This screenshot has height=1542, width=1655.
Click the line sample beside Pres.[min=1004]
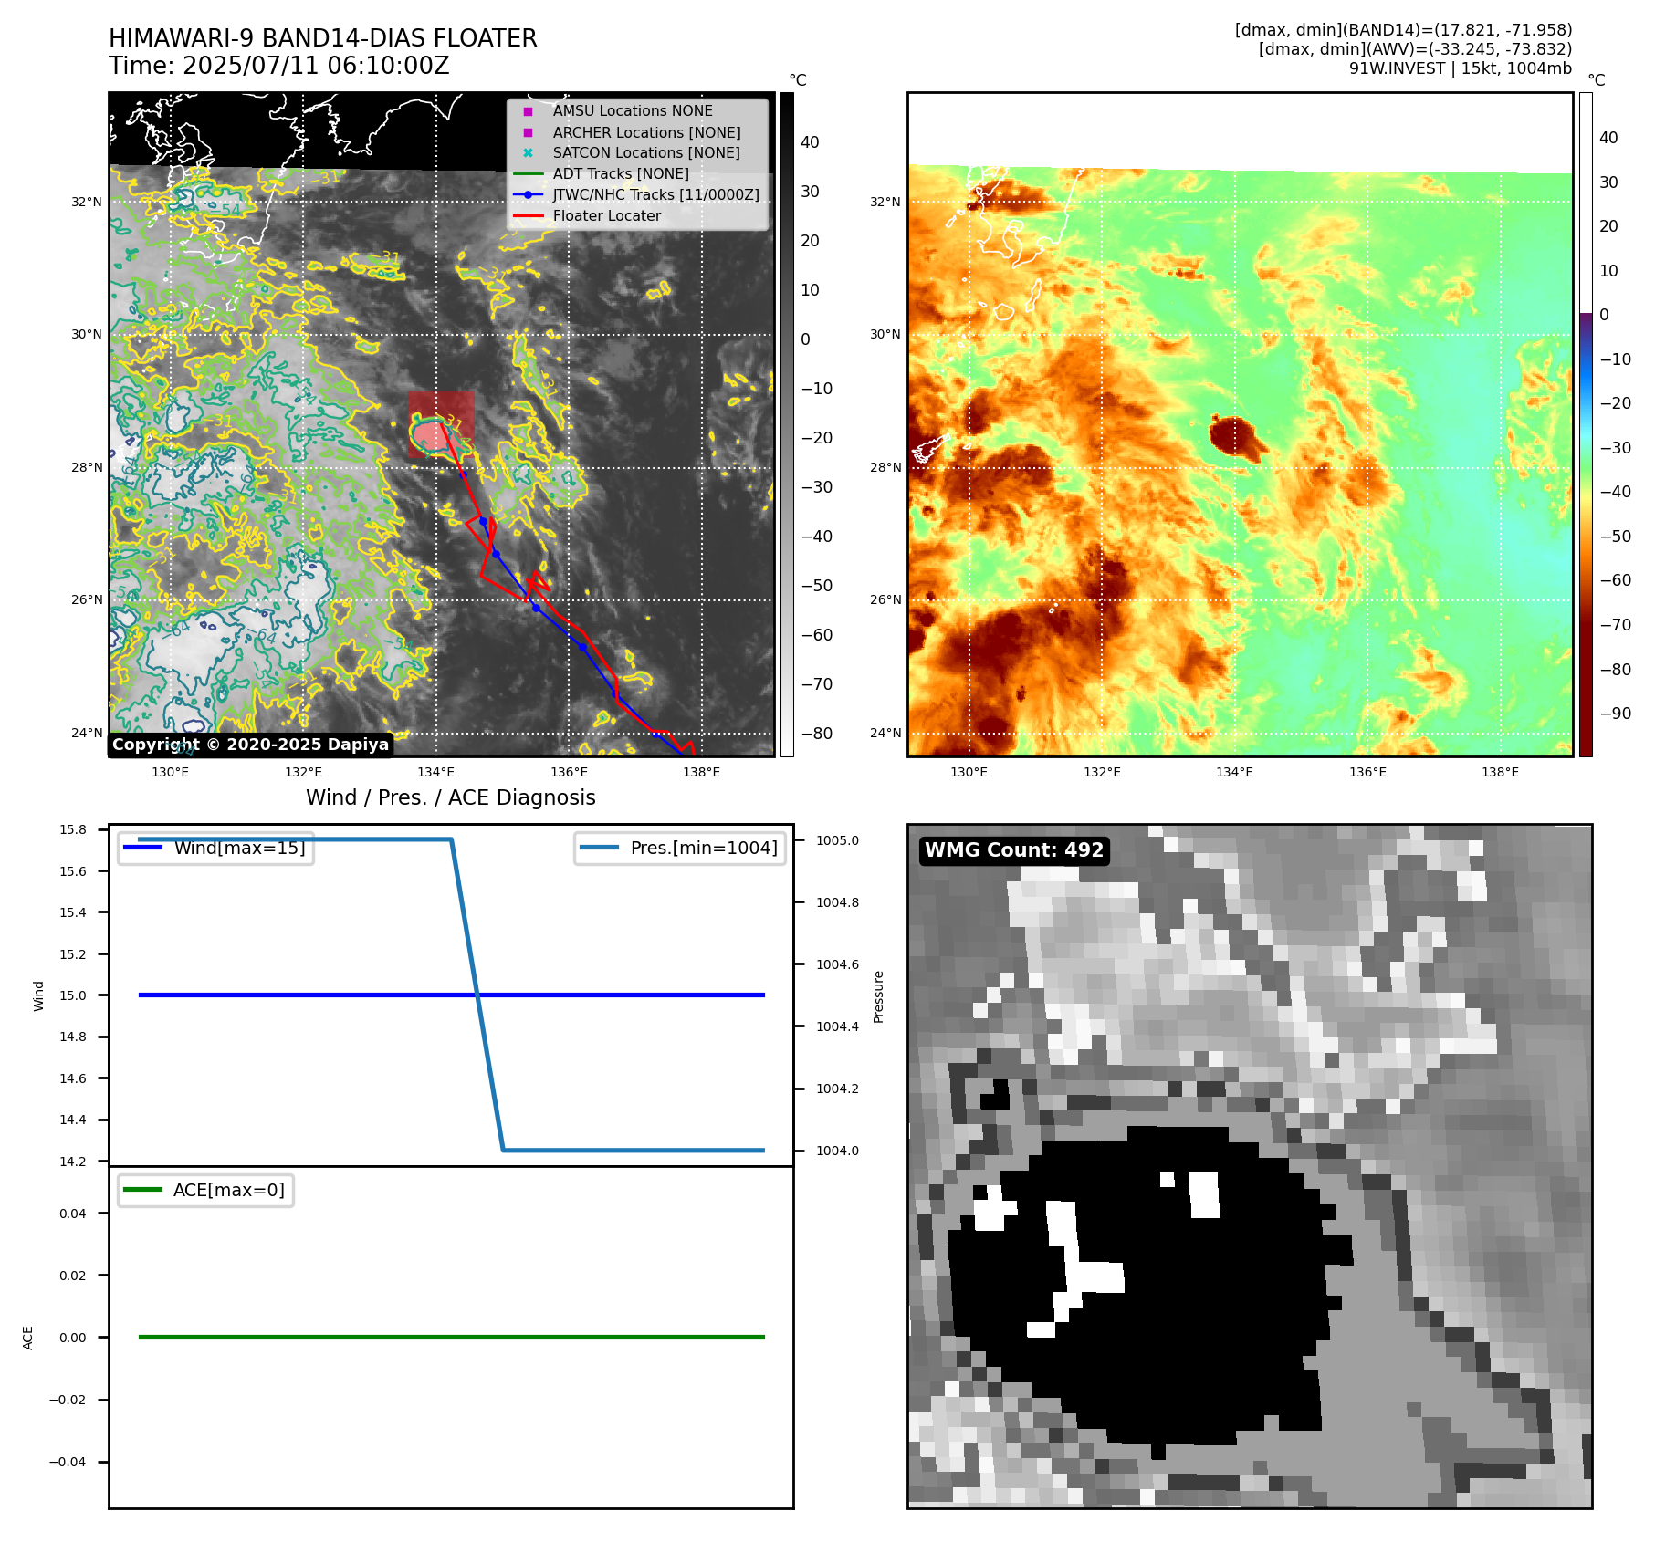click(x=600, y=848)
